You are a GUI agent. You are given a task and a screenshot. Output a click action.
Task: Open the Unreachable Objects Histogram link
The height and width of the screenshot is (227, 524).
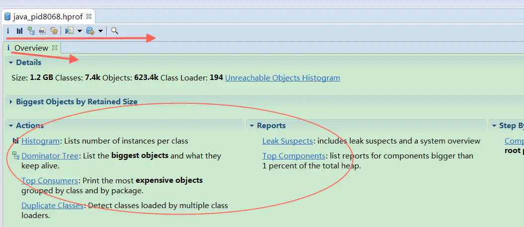[283, 78]
